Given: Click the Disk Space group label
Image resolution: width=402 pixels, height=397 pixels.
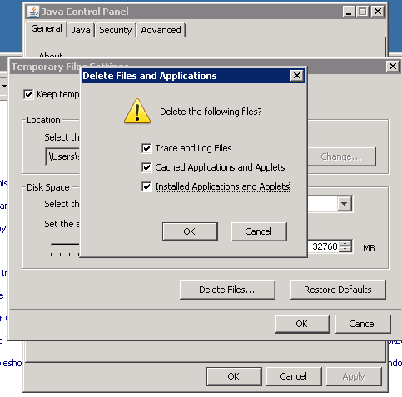Looking at the screenshot, I should click(48, 187).
